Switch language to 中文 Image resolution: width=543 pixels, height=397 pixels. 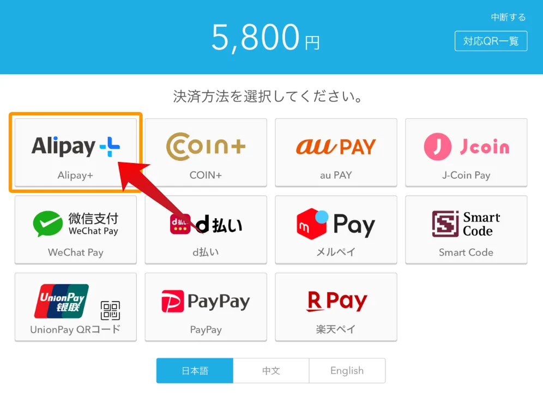271,371
